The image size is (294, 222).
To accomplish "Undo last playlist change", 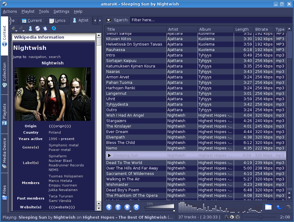I will [279, 207].
